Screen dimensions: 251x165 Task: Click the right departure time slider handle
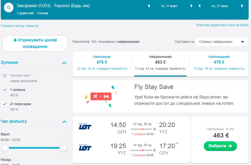[x=63, y=148]
